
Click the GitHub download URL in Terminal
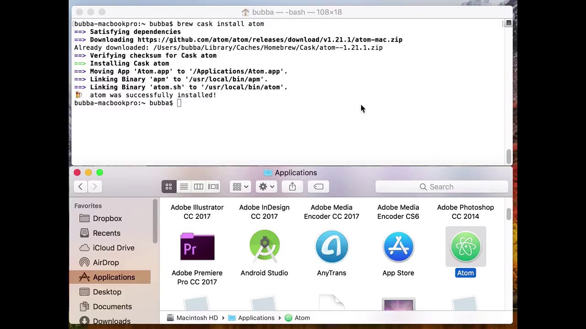click(x=270, y=40)
